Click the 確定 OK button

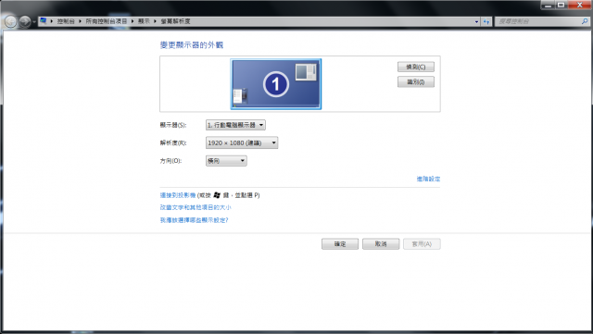click(x=340, y=244)
